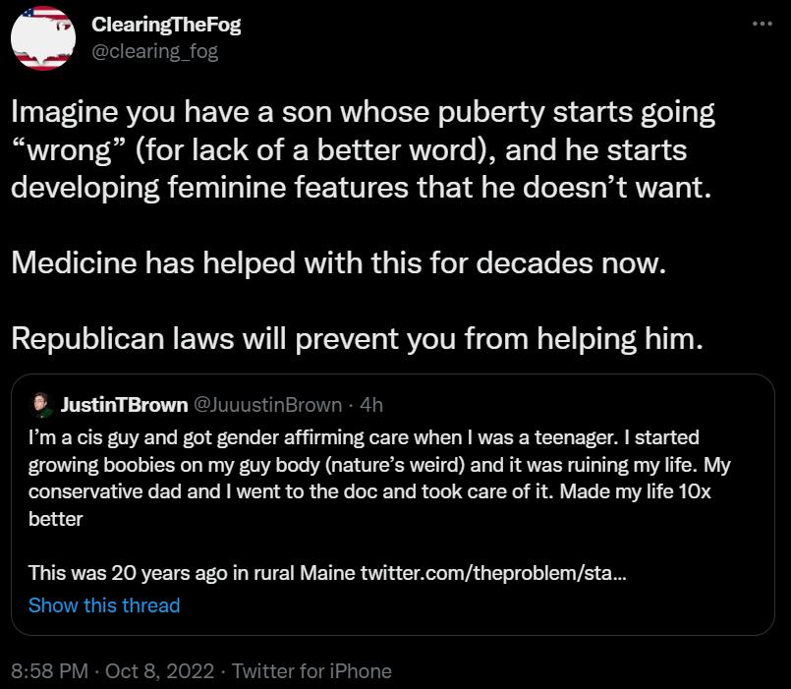Click the @clearing_fog handle

coord(154,51)
